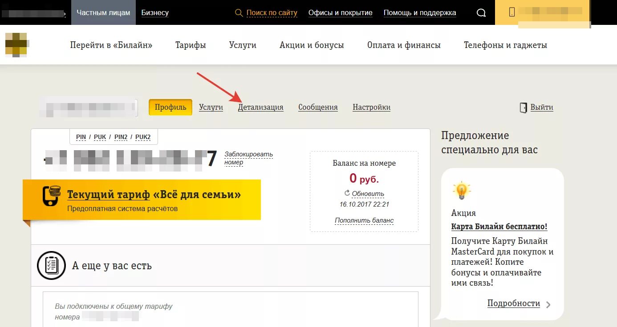Screen dimensions: 617x327
Task: Click Вы подключены к общему тарифу text
Action: [114, 306]
